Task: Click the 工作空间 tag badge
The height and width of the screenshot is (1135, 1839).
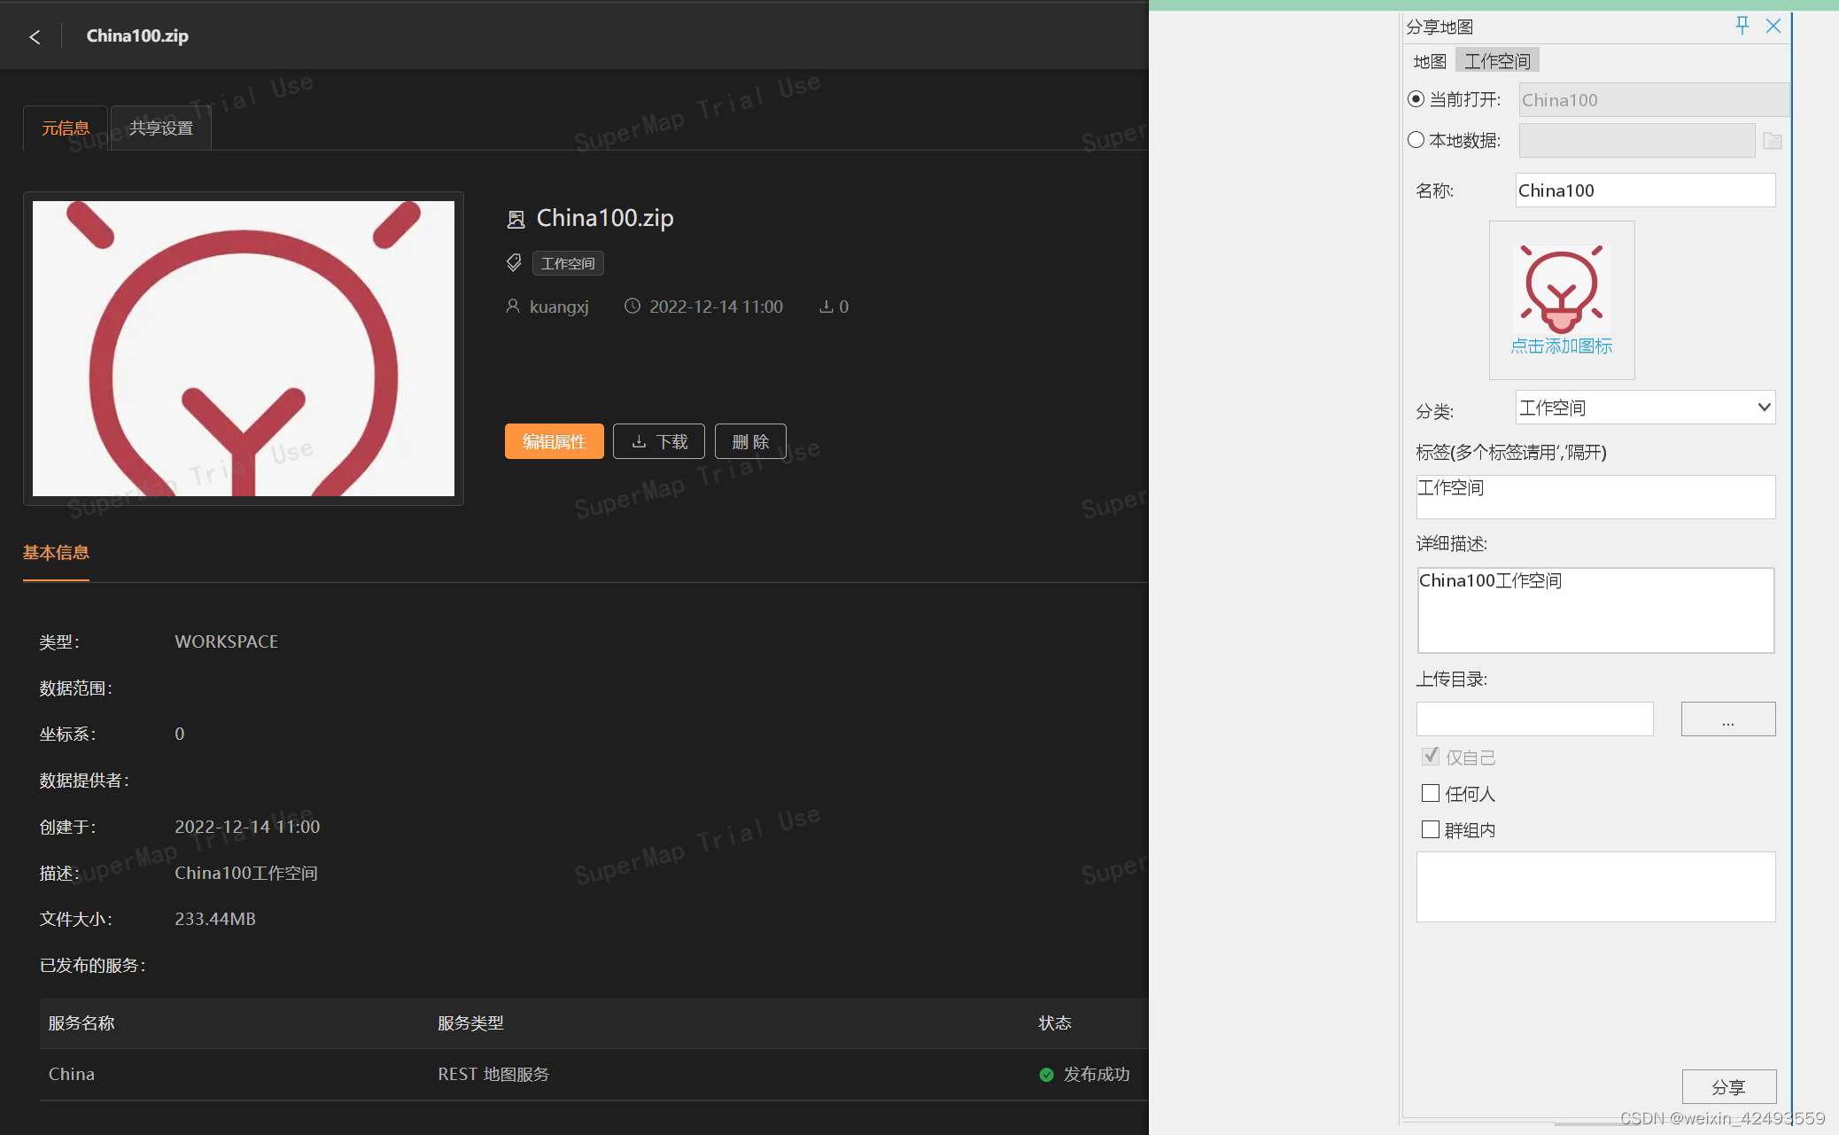Action: click(568, 263)
